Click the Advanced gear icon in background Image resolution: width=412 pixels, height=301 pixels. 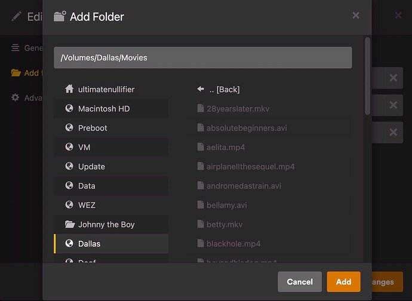(x=16, y=97)
